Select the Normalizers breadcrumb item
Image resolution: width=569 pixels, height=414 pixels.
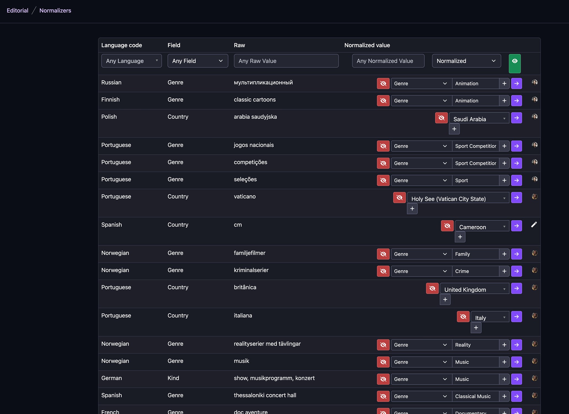pos(55,10)
